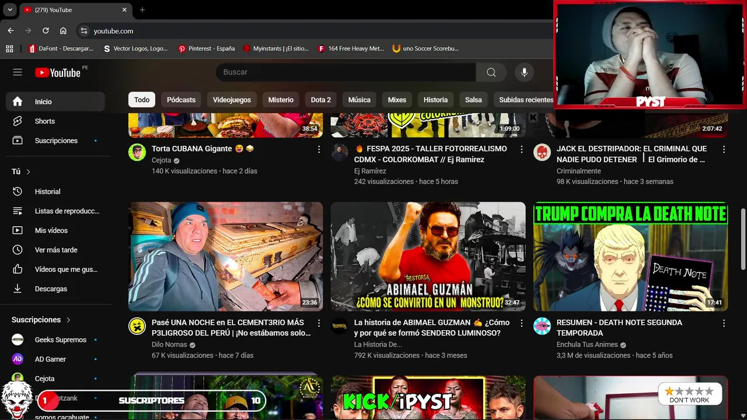Open the YouTube hamburger guide menu
The height and width of the screenshot is (420, 747).
click(18, 72)
